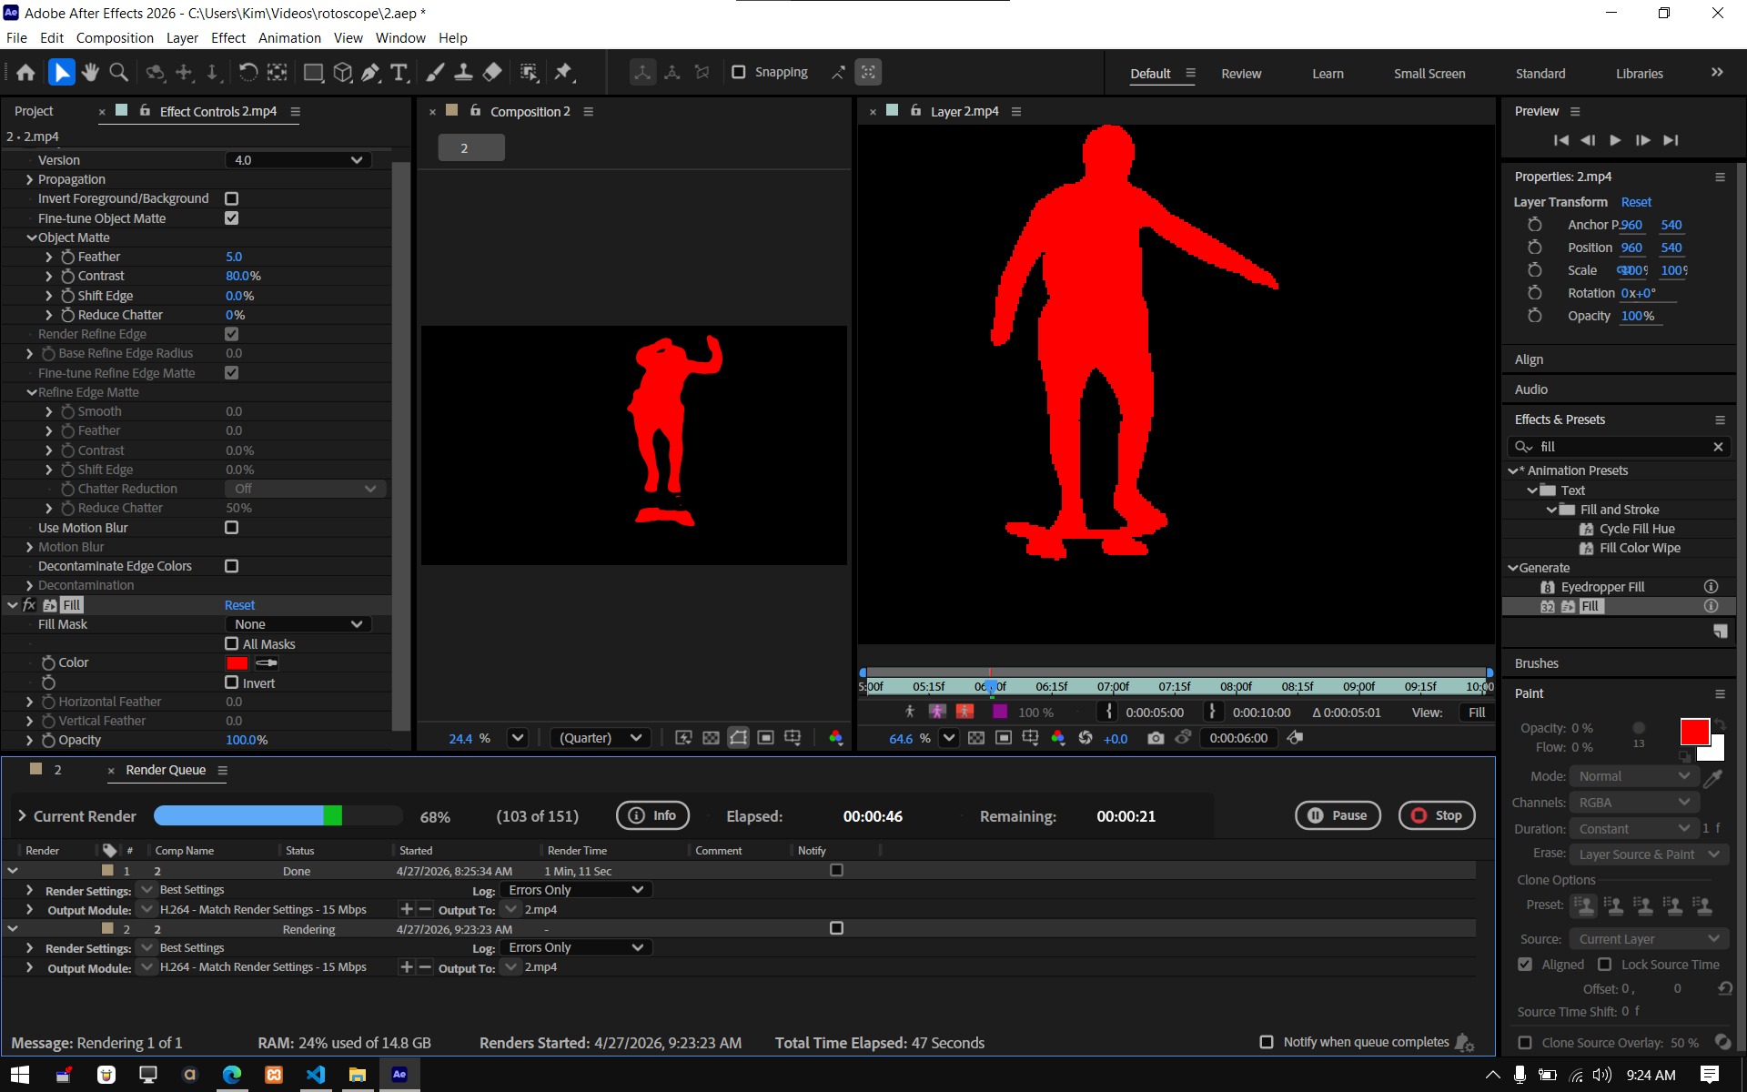1747x1092 pixels.
Task: Switch to the Render Queue tab
Action: [166, 770]
